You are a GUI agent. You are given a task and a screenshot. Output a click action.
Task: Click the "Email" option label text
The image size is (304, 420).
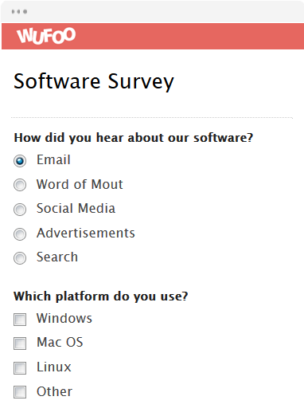[x=53, y=159]
